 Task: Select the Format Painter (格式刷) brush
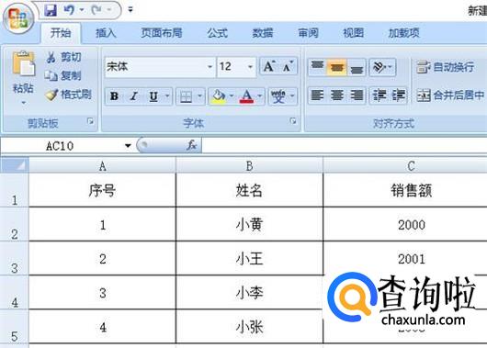(x=68, y=94)
